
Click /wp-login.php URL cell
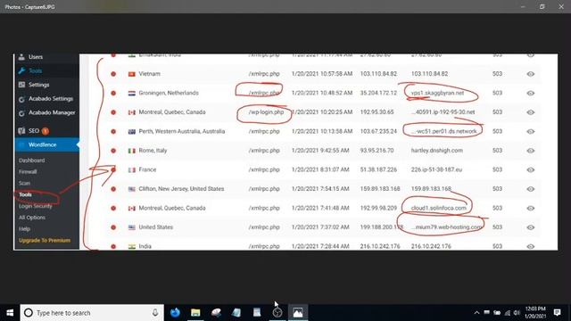266,112
